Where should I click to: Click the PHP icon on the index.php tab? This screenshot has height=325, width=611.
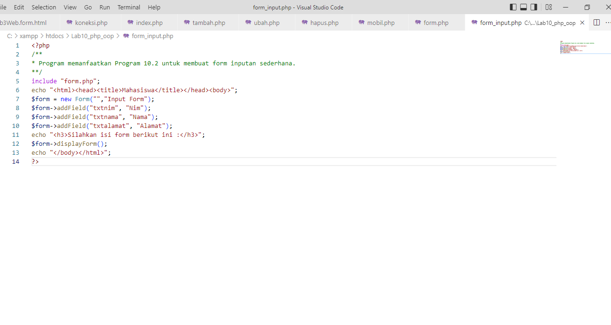(130, 22)
